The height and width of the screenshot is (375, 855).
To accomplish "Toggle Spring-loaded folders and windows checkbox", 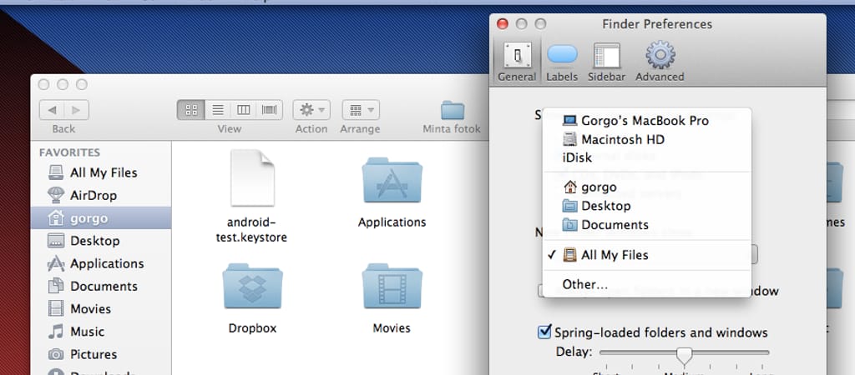I will pyautogui.click(x=544, y=332).
